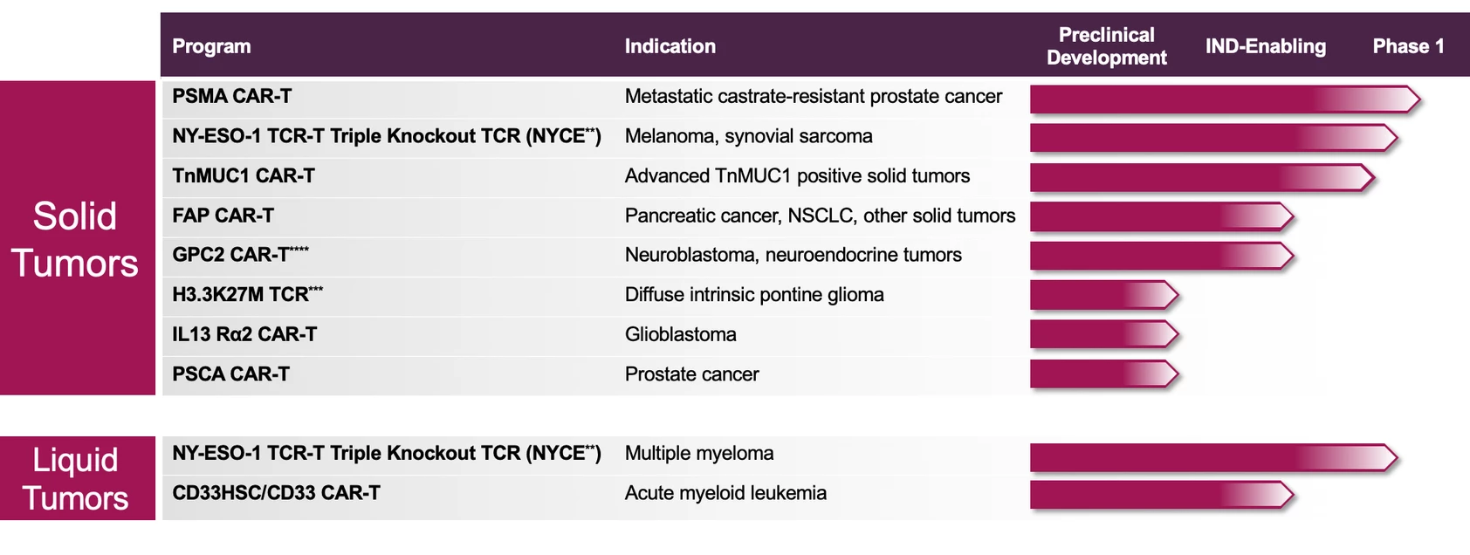
Task: Click the Solid Tumors category block
Action: [77, 238]
